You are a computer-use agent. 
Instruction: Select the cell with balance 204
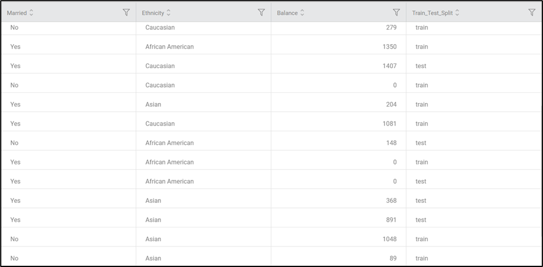pos(391,104)
